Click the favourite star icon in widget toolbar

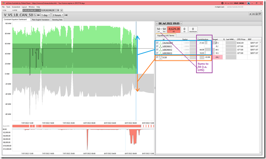(250, 14)
